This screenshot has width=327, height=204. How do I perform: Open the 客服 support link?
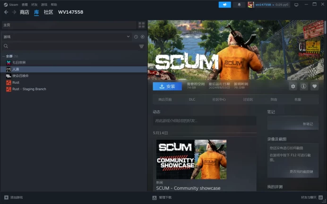(298, 100)
